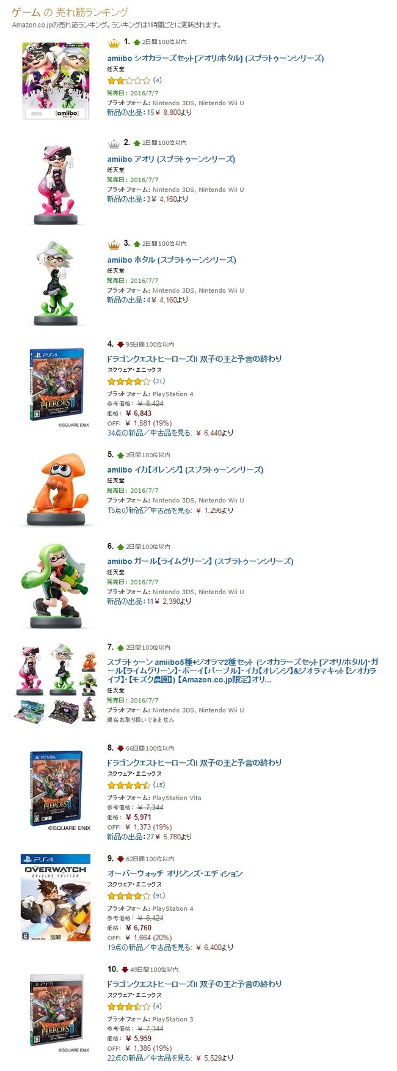Click the gold crown icon at rank 1
397x1071 pixels.
pos(114,43)
